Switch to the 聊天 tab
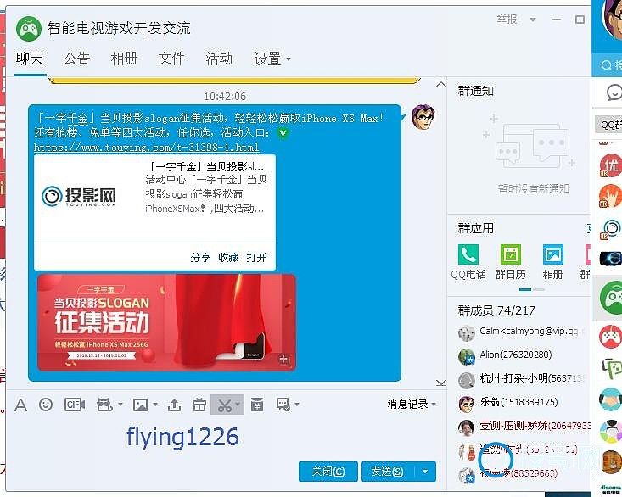 point(30,59)
